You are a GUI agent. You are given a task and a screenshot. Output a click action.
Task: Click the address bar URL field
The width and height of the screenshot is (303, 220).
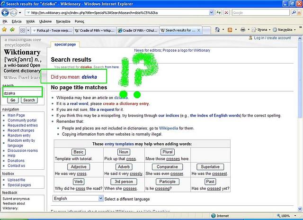pyautogui.click(x=117, y=13)
